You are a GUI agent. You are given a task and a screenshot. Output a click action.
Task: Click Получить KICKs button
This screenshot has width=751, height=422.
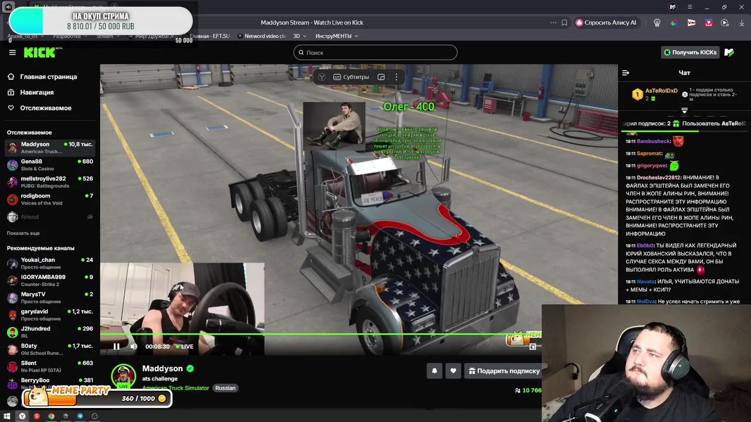tap(690, 52)
